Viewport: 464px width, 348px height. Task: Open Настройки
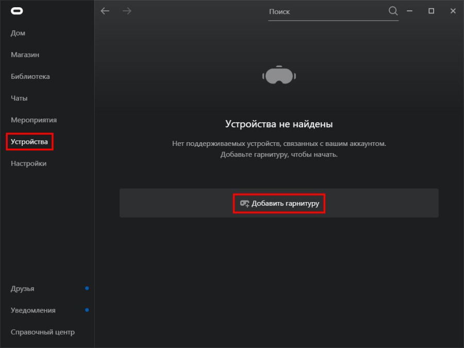click(28, 163)
